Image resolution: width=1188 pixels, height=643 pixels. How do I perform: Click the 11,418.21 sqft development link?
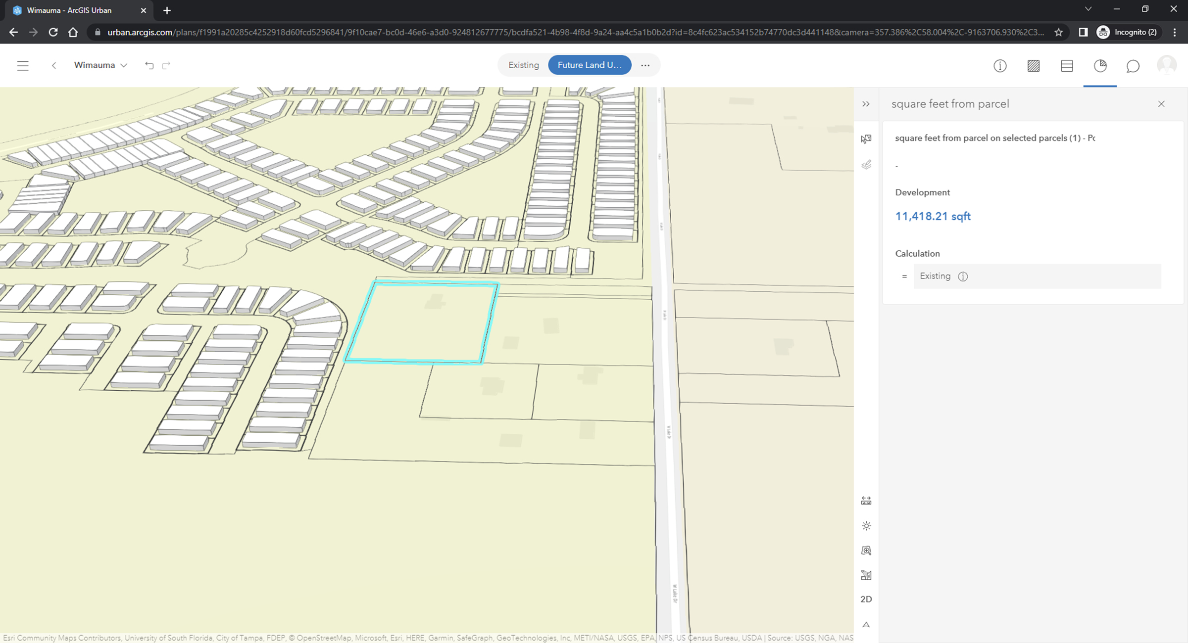(933, 216)
